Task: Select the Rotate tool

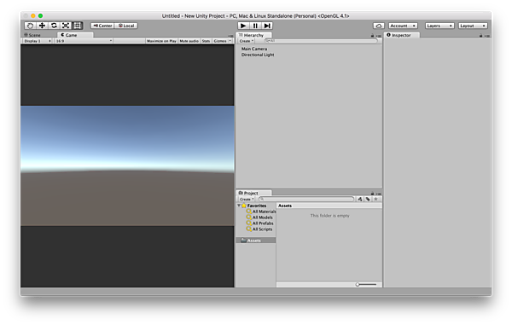Action: (x=54, y=26)
